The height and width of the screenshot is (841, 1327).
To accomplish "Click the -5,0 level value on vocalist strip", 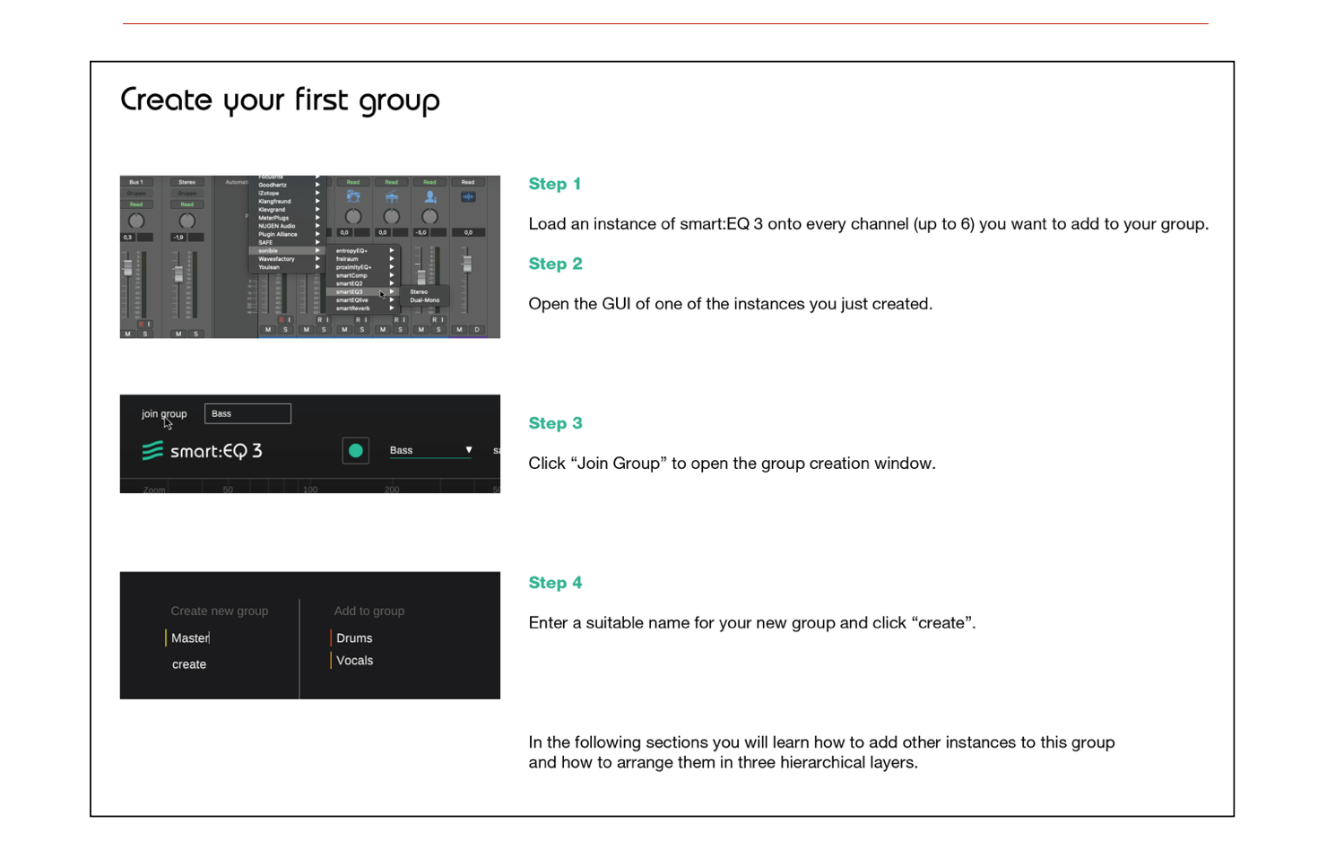I will [421, 232].
